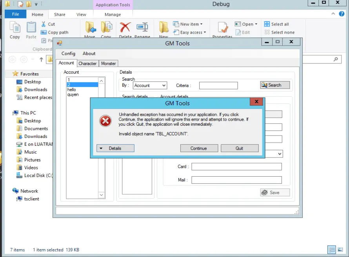Click the Paste clipboard icon
This screenshot has height=257, width=349.
point(31,27)
